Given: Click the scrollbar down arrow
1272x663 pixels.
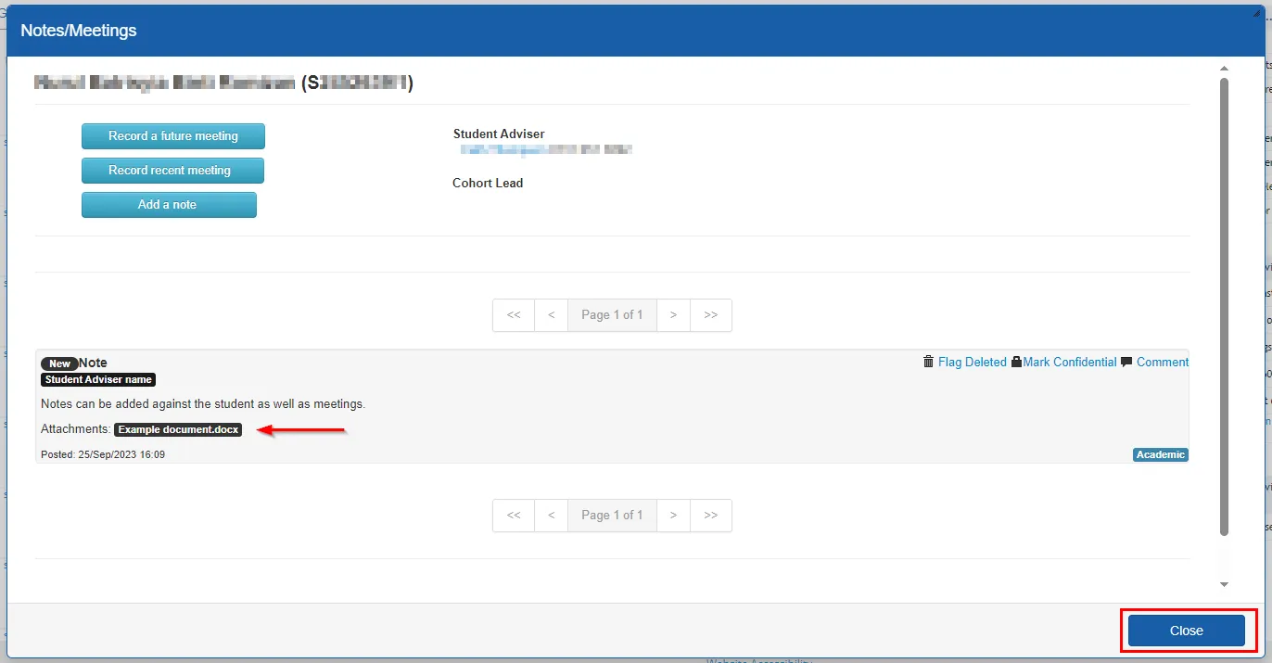Looking at the screenshot, I should (x=1223, y=584).
